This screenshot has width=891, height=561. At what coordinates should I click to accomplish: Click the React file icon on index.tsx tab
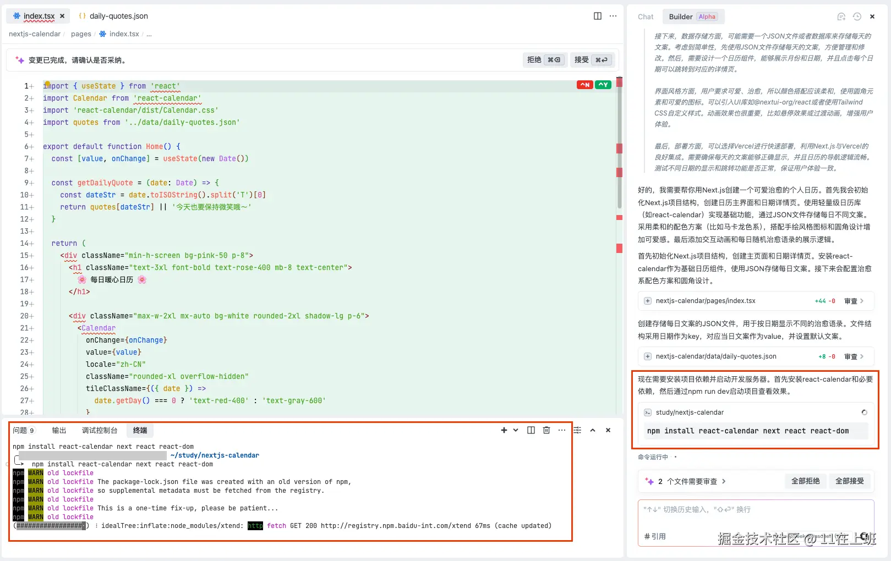(x=17, y=16)
